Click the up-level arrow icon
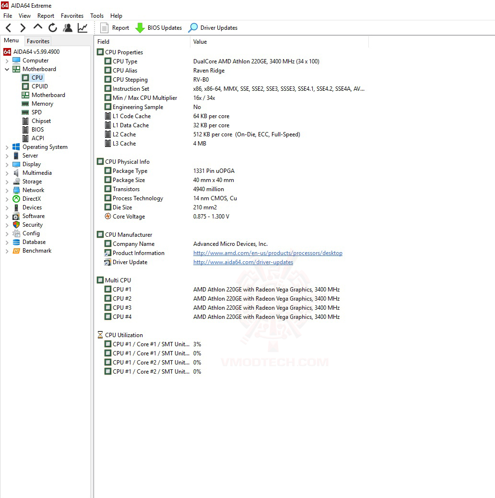The height and width of the screenshot is (498, 495). pos(38,27)
